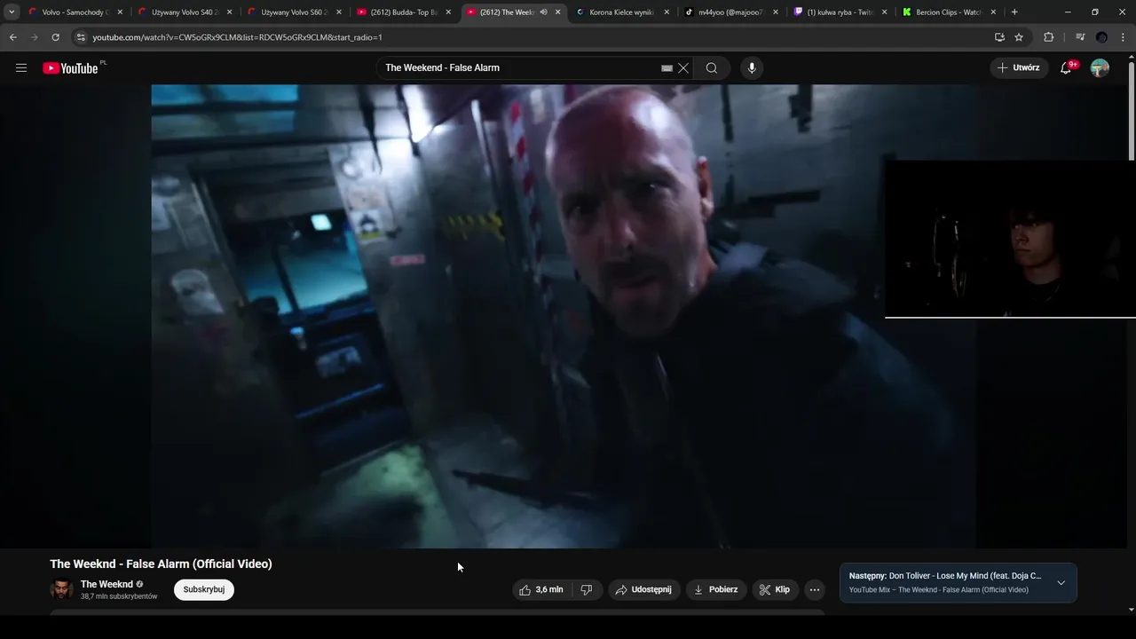
Task: Mute audio icon on The Weeknd tab
Action: (x=543, y=12)
